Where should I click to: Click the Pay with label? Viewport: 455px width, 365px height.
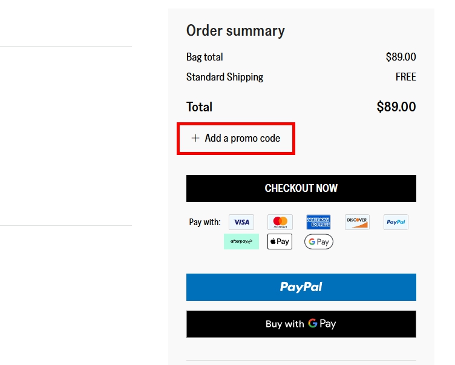[x=205, y=222]
